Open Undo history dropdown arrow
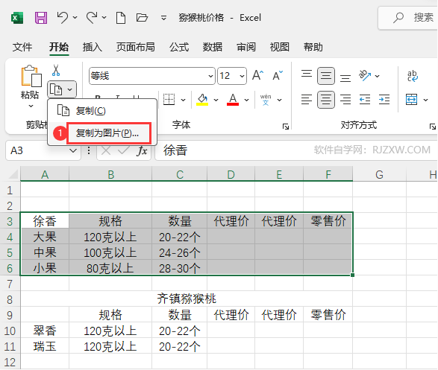438x370 pixels. tap(75, 18)
